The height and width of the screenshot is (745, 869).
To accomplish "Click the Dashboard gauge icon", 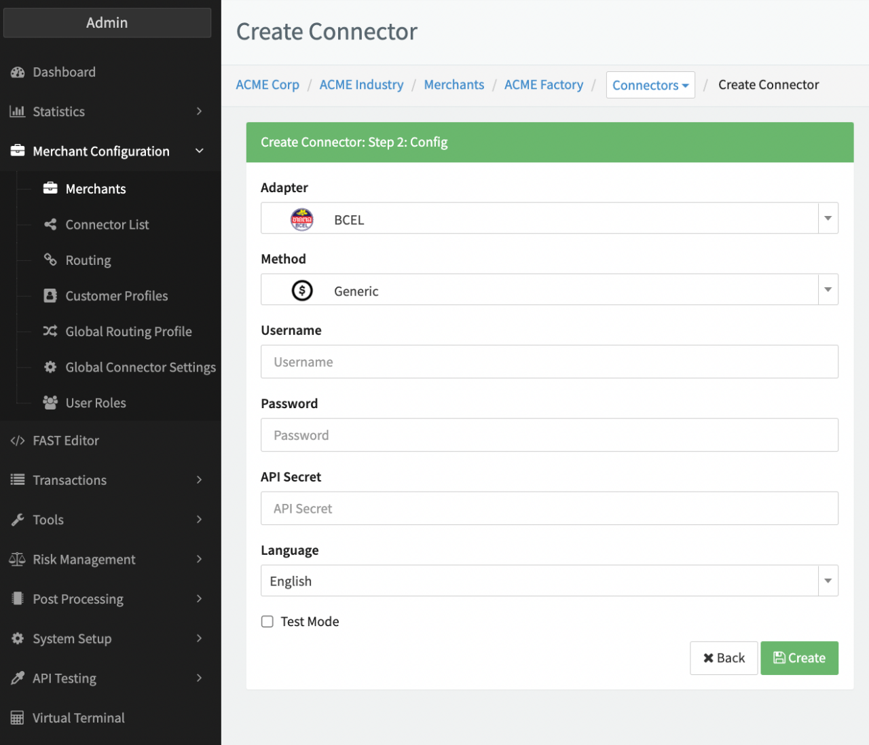I will [18, 72].
